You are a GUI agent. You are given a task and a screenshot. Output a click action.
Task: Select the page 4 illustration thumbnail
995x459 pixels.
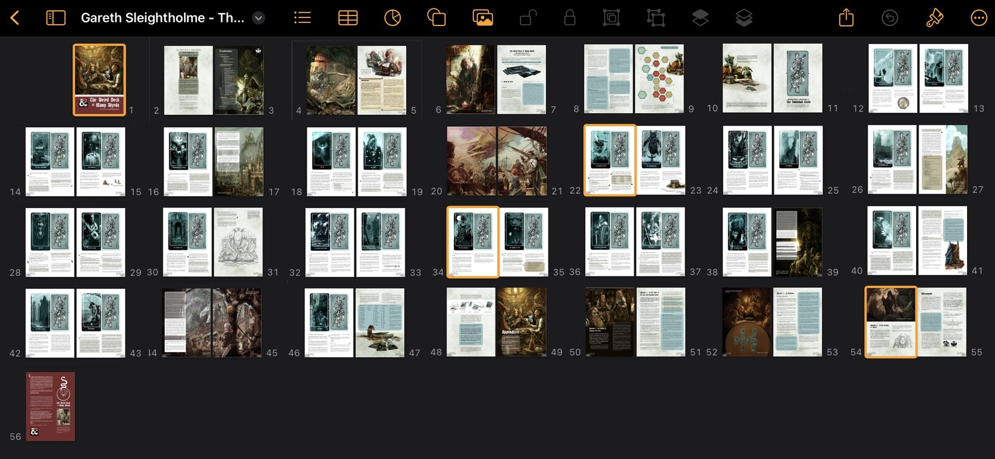click(x=331, y=80)
